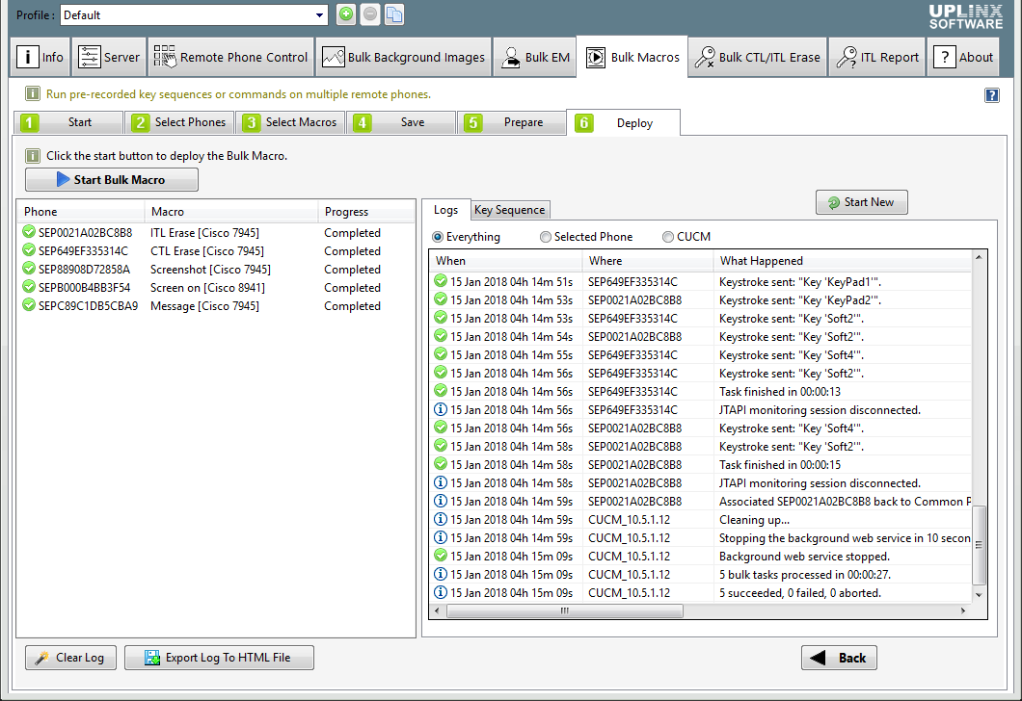Click Start Bulk Macro button
The image size is (1022, 701).
point(112,180)
